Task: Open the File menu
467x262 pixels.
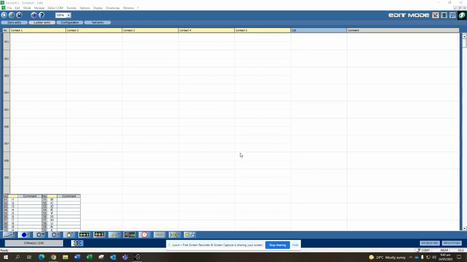Action: click(9, 8)
